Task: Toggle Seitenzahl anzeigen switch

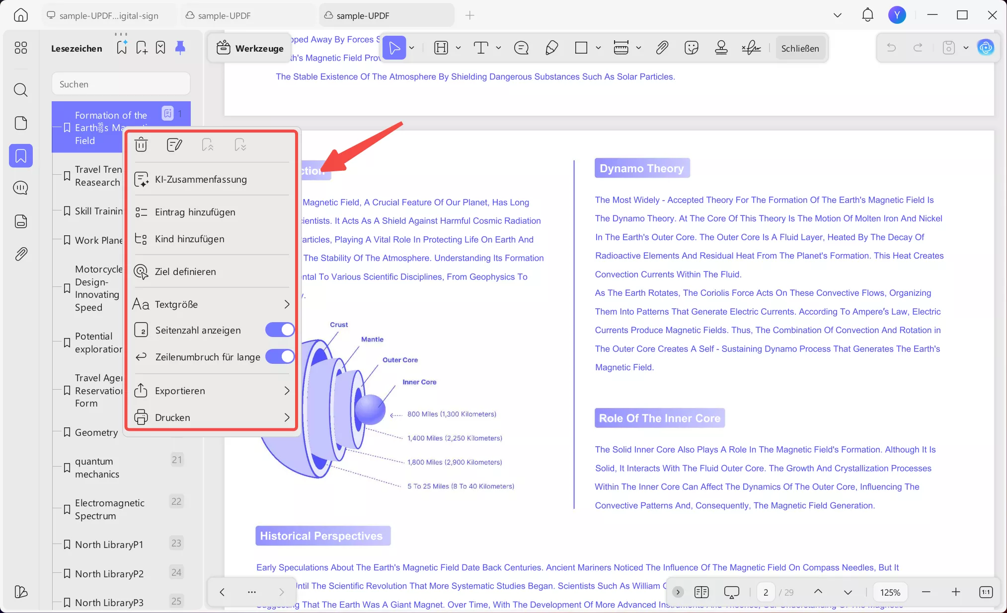Action: [280, 330]
